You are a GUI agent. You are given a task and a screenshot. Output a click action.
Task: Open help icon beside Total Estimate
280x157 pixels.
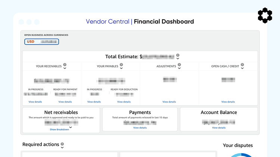pos(178,55)
